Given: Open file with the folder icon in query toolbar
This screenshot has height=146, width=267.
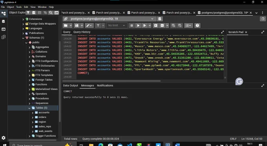Looking at the screenshot, I should point(66,25).
